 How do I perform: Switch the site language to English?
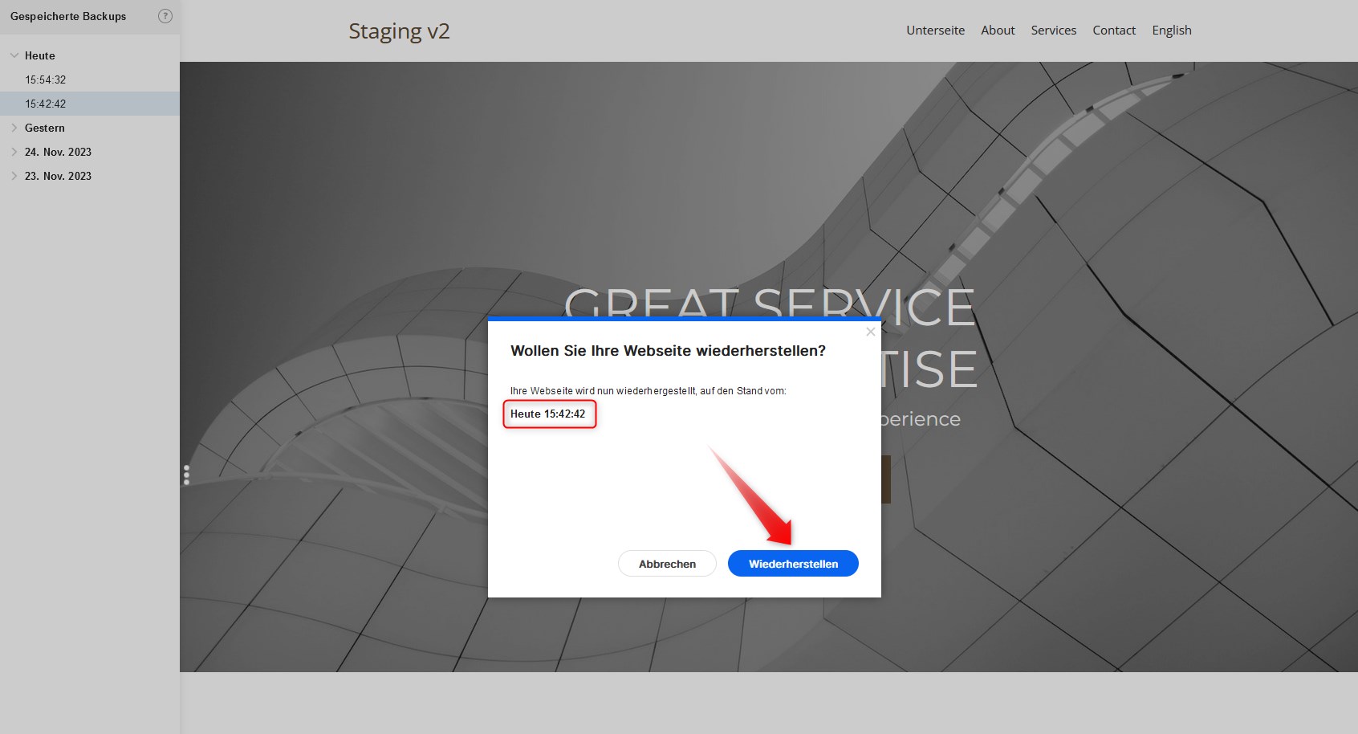(x=1171, y=30)
